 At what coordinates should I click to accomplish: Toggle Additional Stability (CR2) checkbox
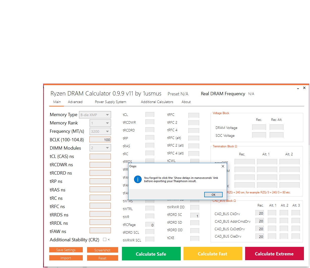tap(105, 240)
